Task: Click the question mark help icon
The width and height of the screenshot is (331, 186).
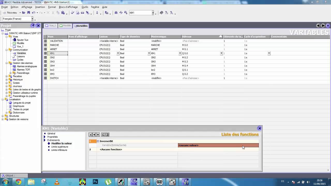Action: pyautogui.click(x=166, y=13)
